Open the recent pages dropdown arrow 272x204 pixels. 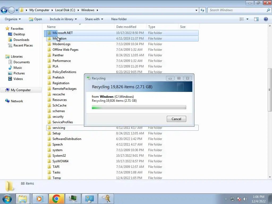[17, 10]
